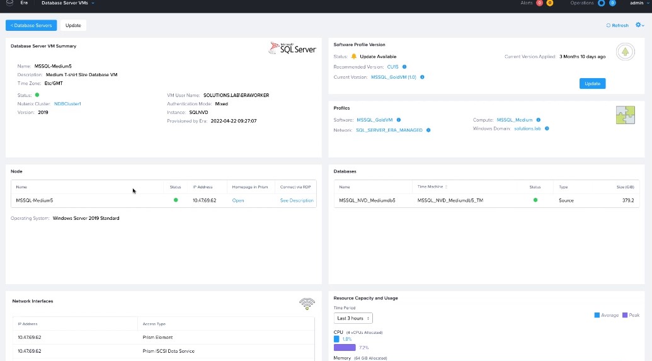Viewport: 652px width, 361px height.
Task: Open node homepage in Prism
Action: click(238, 200)
